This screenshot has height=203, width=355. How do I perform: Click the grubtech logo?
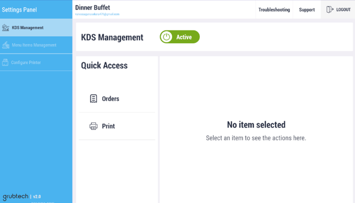[x=15, y=196]
